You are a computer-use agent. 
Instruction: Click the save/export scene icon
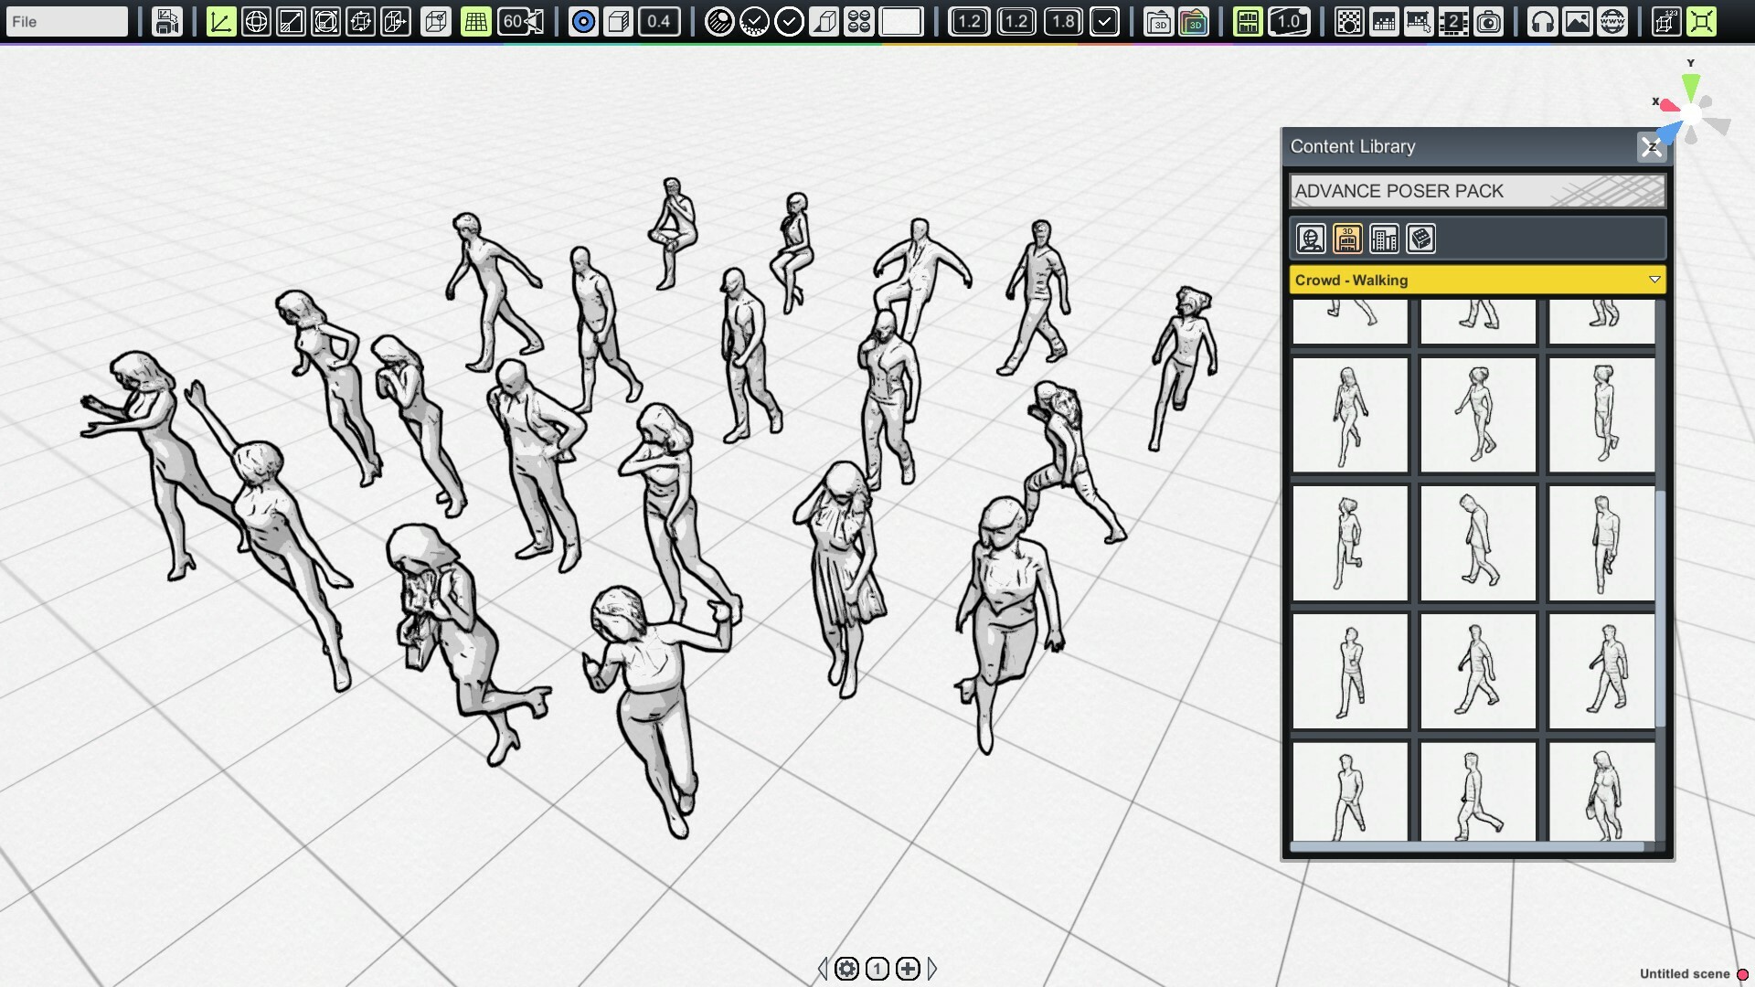[x=166, y=21]
